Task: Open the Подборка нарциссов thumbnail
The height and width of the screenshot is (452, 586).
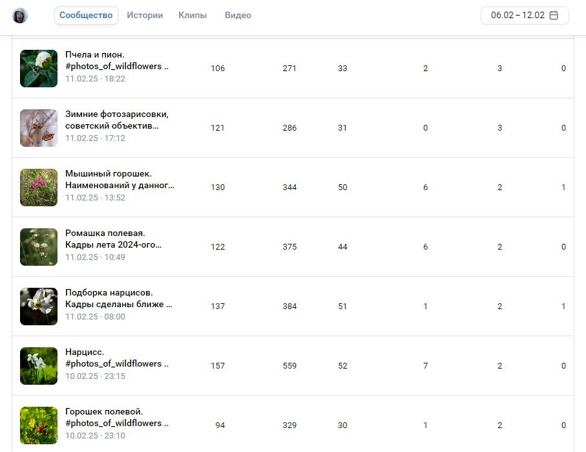Action: (39, 307)
